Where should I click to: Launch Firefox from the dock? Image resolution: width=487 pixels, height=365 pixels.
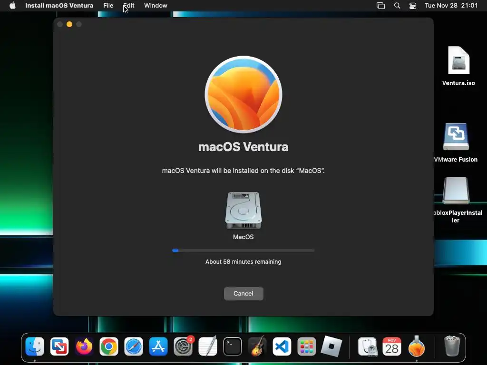[84, 346]
